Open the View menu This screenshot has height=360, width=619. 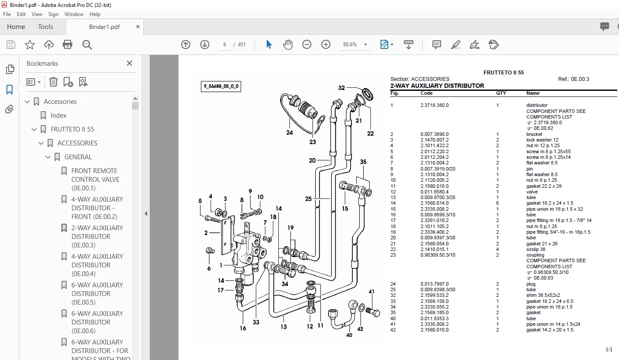[37, 14]
